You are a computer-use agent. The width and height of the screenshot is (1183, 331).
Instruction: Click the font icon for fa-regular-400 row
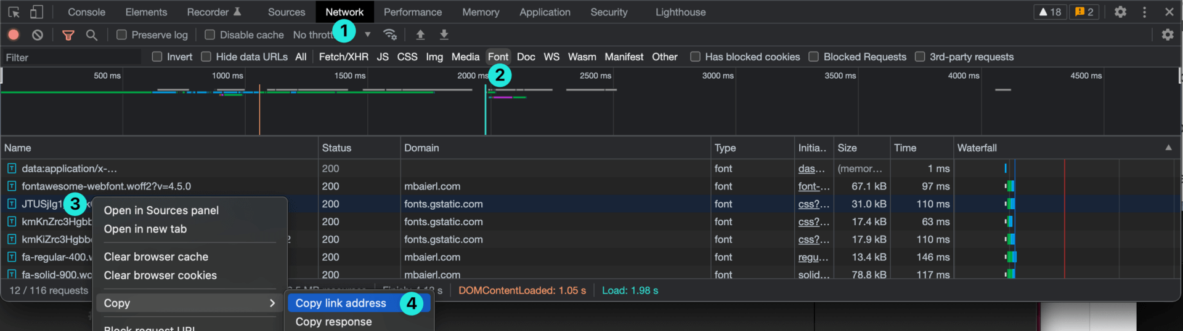12,257
